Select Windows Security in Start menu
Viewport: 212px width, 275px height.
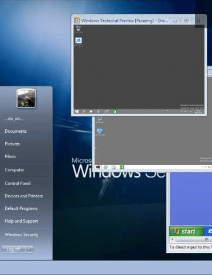(21, 235)
